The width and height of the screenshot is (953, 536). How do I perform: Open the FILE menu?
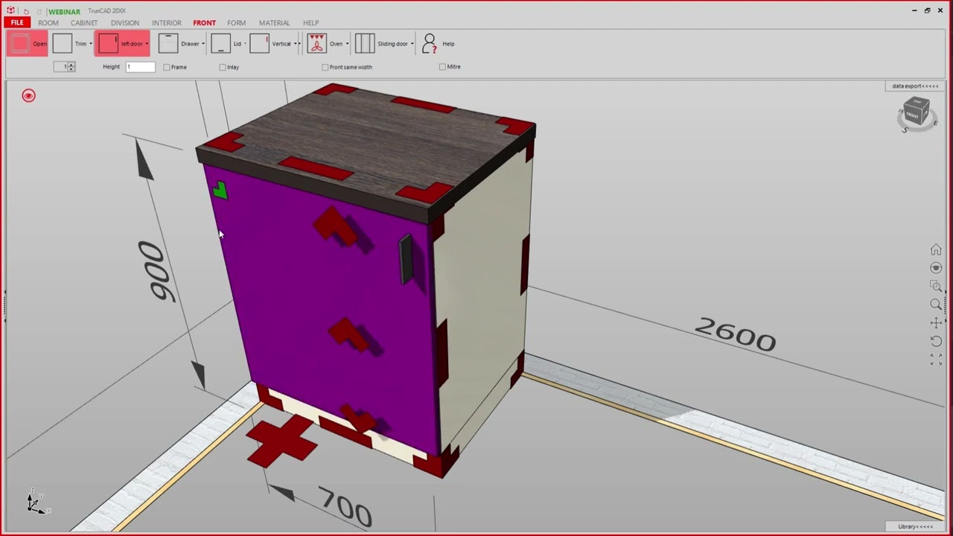tap(17, 23)
